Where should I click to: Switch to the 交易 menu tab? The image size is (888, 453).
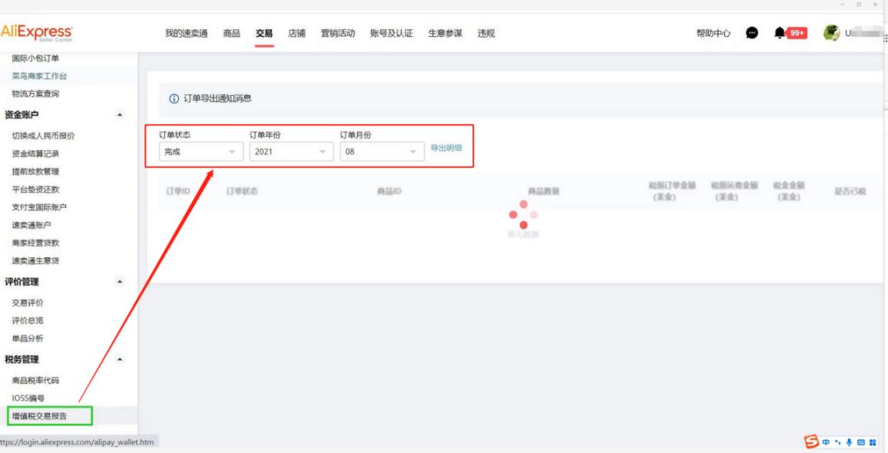click(x=263, y=34)
